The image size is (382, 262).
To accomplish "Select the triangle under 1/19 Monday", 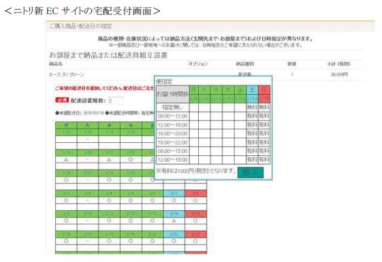I will 66,160.
